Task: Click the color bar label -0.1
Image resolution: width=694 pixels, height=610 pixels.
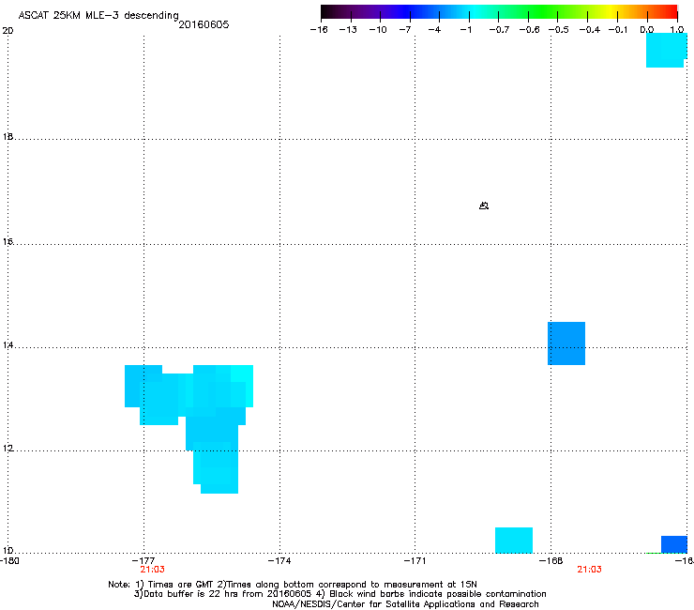Action: [x=618, y=30]
